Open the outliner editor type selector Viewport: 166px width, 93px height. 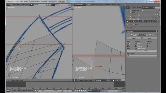click(128, 7)
